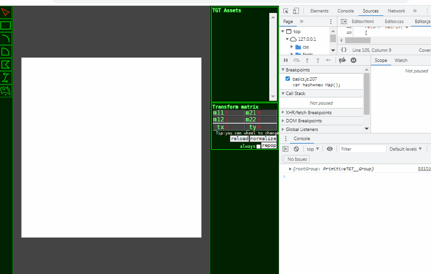Screen dimensions: 431x274
Task: Expand the rootGroup console object
Action: coord(290,169)
